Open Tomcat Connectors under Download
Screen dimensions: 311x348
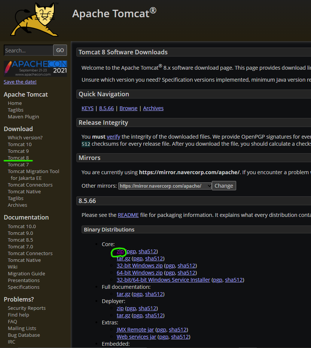[x=30, y=185]
